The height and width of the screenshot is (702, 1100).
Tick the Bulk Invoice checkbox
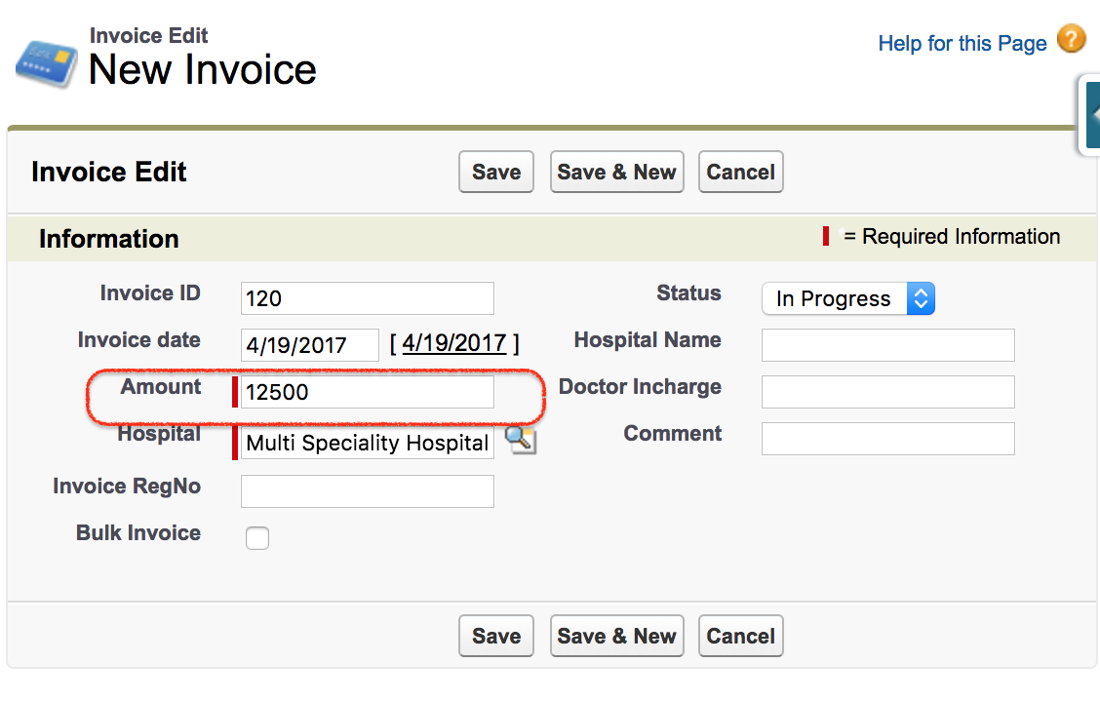click(x=256, y=538)
